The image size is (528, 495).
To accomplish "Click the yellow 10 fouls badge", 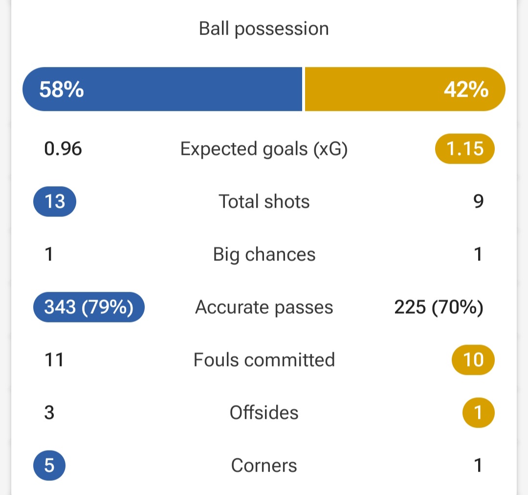I will [x=473, y=360].
